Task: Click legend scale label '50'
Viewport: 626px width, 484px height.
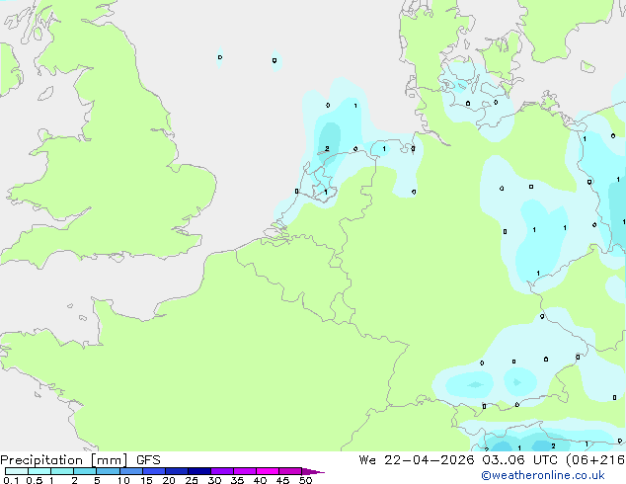Action: pos(305,480)
